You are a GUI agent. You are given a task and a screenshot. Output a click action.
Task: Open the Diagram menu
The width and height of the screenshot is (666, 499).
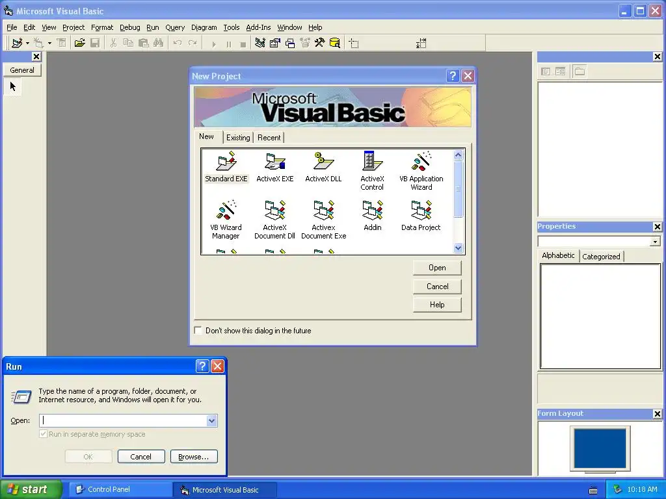[x=204, y=27]
